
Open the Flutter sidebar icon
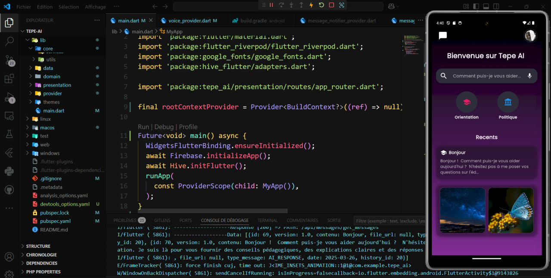coord(9,153)
